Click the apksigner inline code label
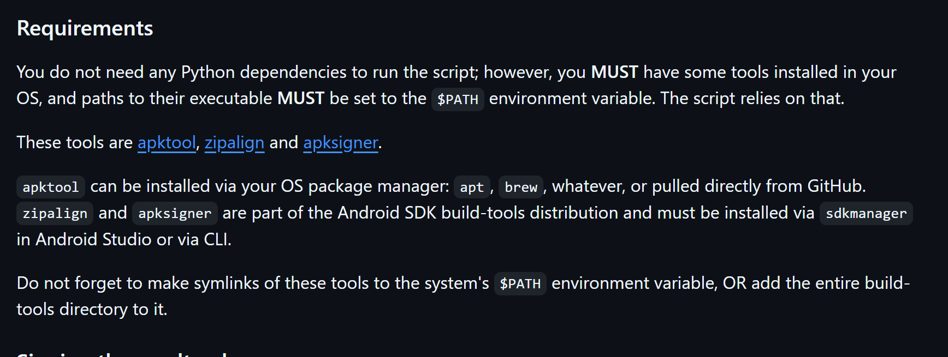Image resolution: width=948 pixels, height=357 pixels. click(x=175, y=213)
